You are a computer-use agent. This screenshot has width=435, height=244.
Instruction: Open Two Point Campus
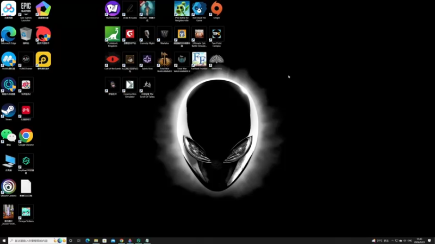coord(216,35)
